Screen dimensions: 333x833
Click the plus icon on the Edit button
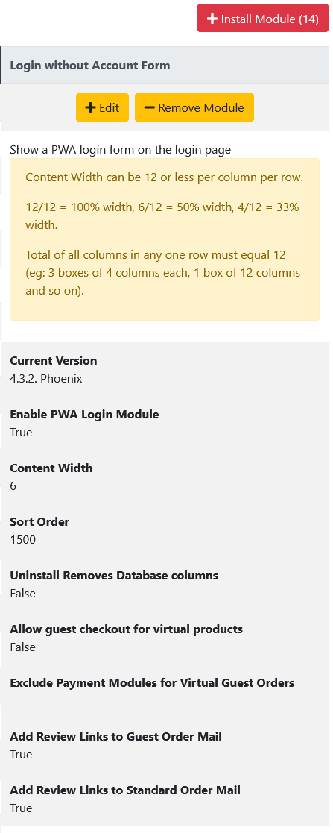91,108
